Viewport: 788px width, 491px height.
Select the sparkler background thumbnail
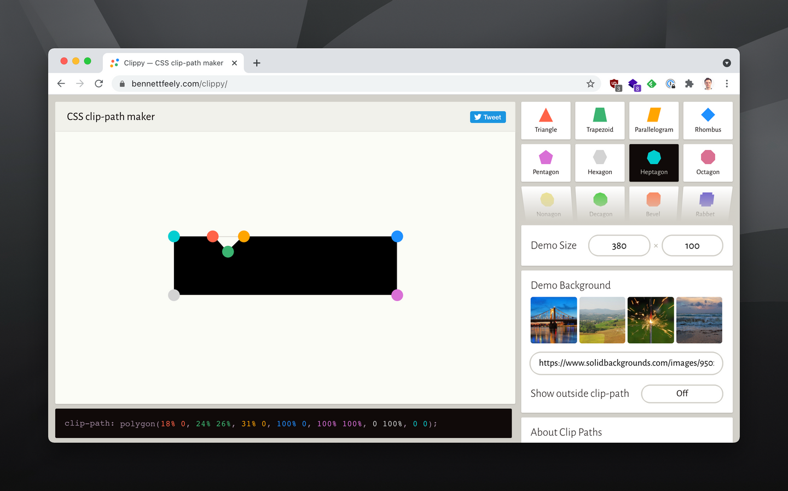coord(651,320)
